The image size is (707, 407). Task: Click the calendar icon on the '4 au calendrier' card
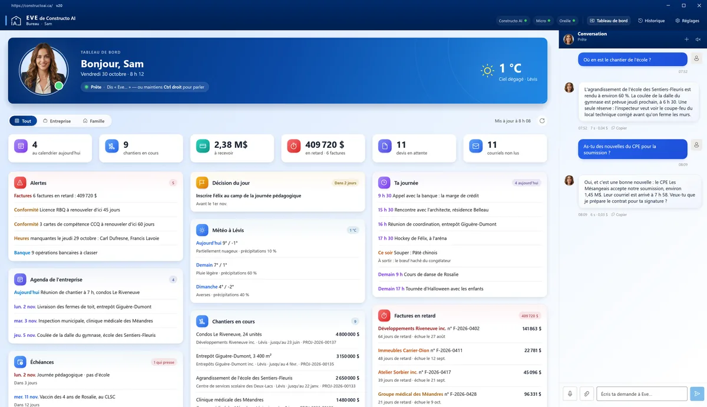21,145
